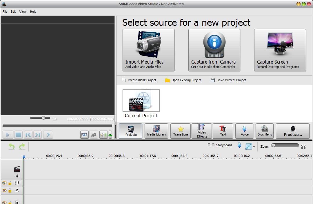Click Save Current Project

pyautogui.click(x=228, y=80)
